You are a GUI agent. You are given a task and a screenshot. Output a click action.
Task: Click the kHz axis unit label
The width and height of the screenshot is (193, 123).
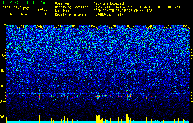[x=3, y=25]
